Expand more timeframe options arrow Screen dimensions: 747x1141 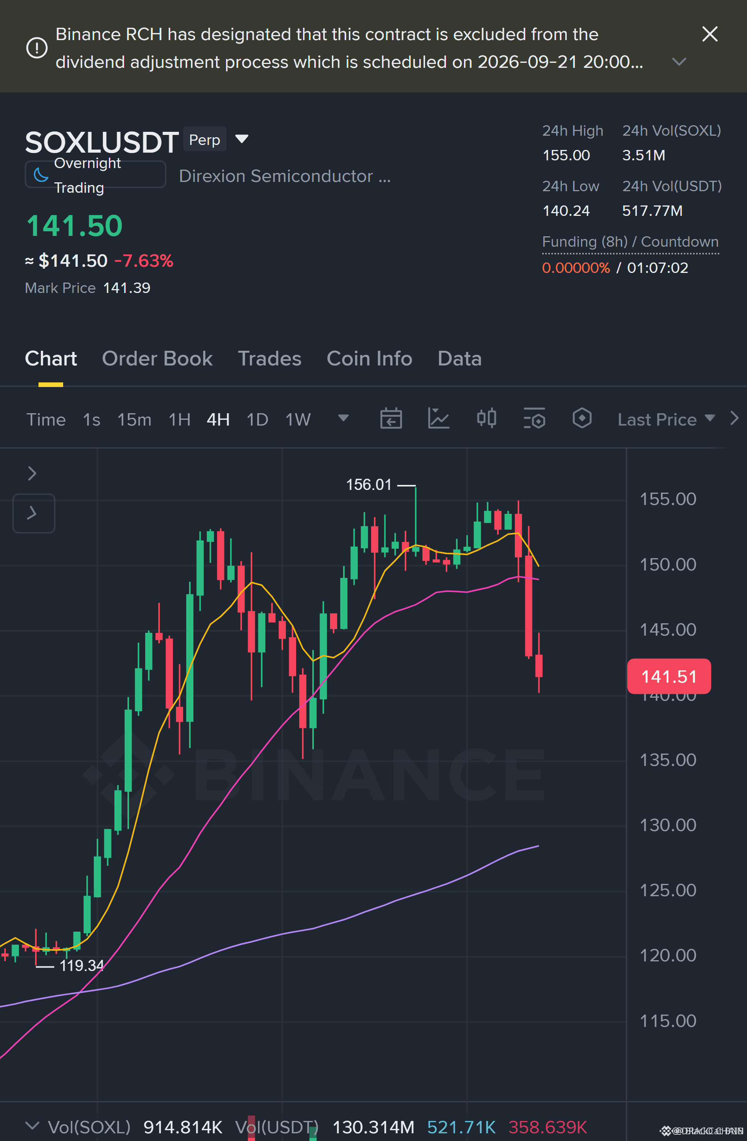[343, 418]
